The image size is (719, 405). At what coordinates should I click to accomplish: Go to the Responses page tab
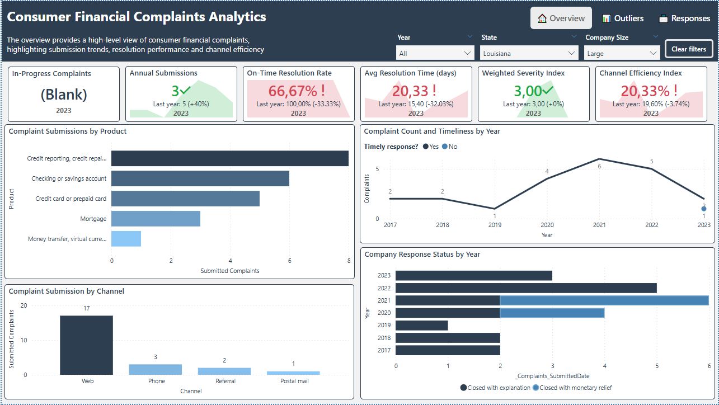[x=684, y=18]
